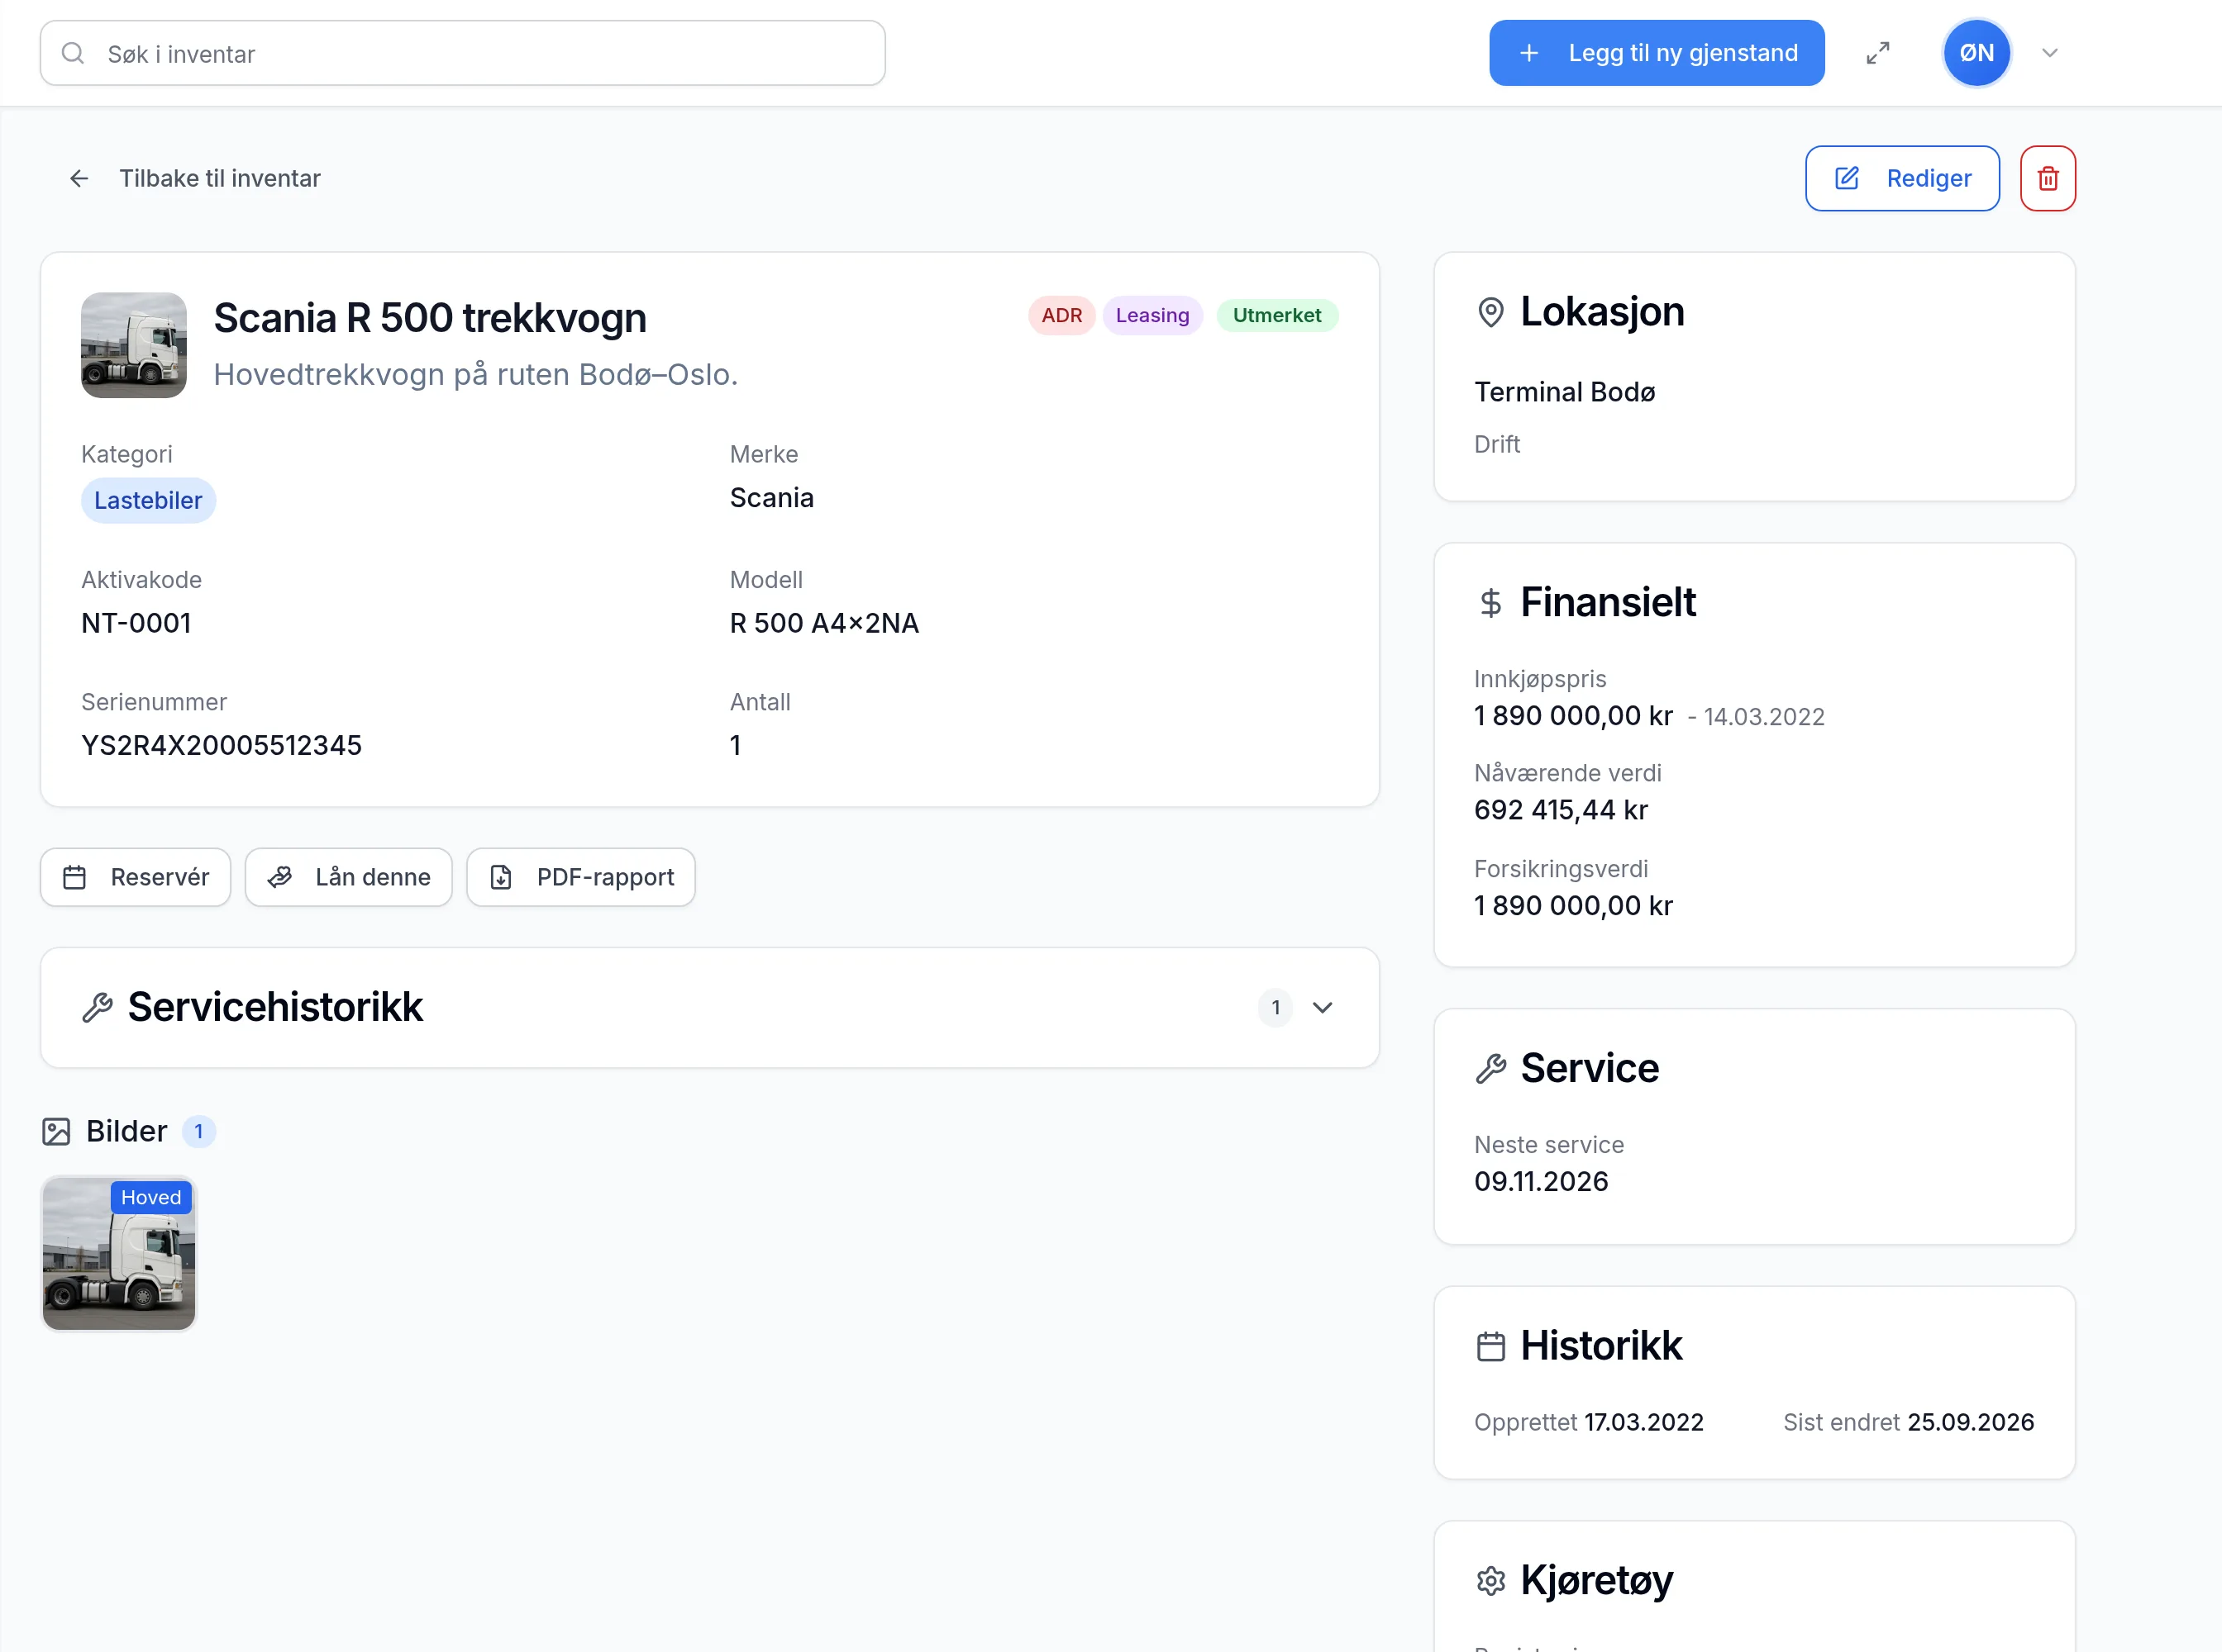The height and width of the screenshot is (1652, 2222).
Task: Click the Servicehistorikk wrench icon
Action: [97, 1007]
